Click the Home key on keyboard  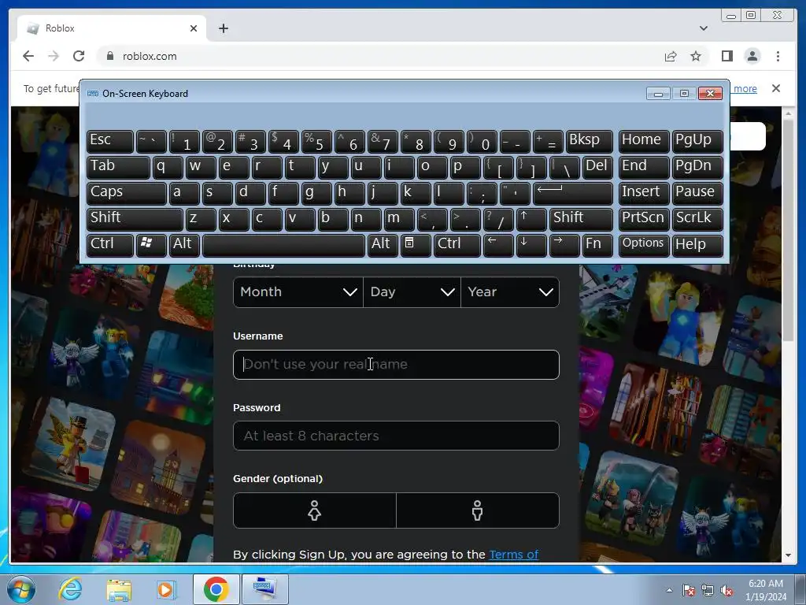[x=644, y=142]
